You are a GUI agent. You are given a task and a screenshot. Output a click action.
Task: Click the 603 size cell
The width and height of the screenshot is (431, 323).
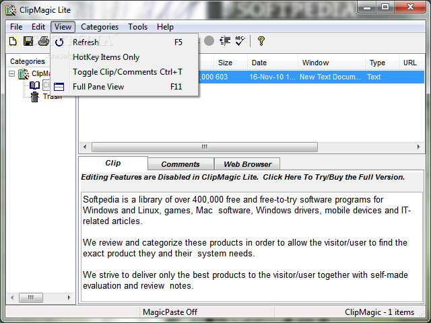pos(222,77)
